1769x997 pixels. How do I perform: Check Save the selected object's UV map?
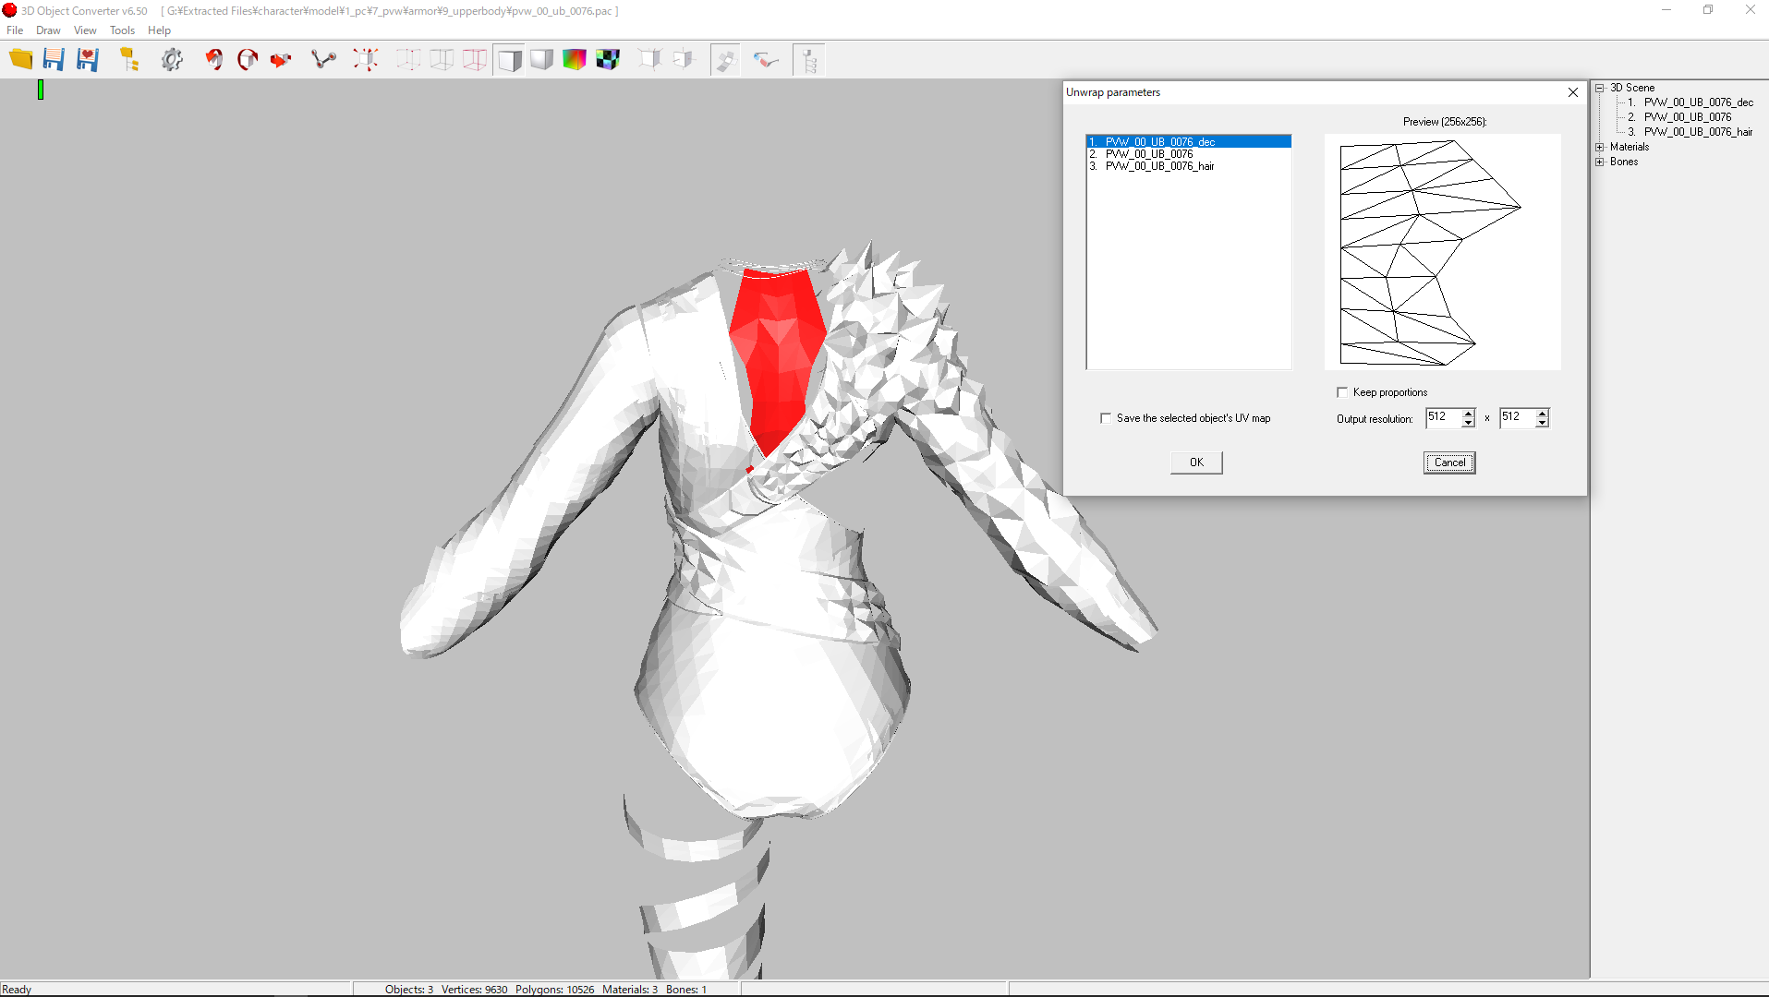click(1106, 418)
